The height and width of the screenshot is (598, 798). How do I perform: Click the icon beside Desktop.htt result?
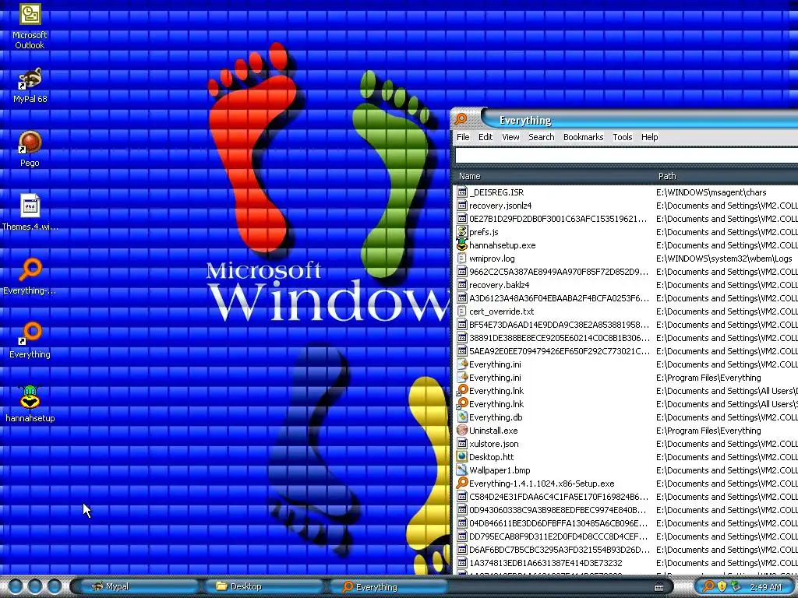click(461, 456)
